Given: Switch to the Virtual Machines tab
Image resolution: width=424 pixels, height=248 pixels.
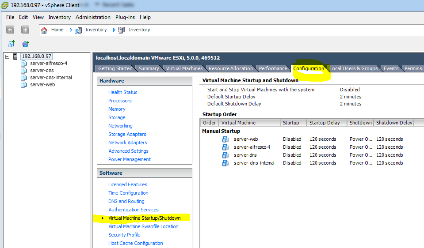Looking at the screenshot, I should (184, 68).
